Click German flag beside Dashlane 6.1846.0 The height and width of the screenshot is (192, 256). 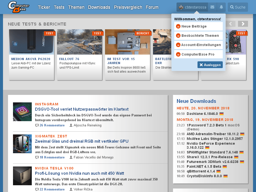[221, 114]
